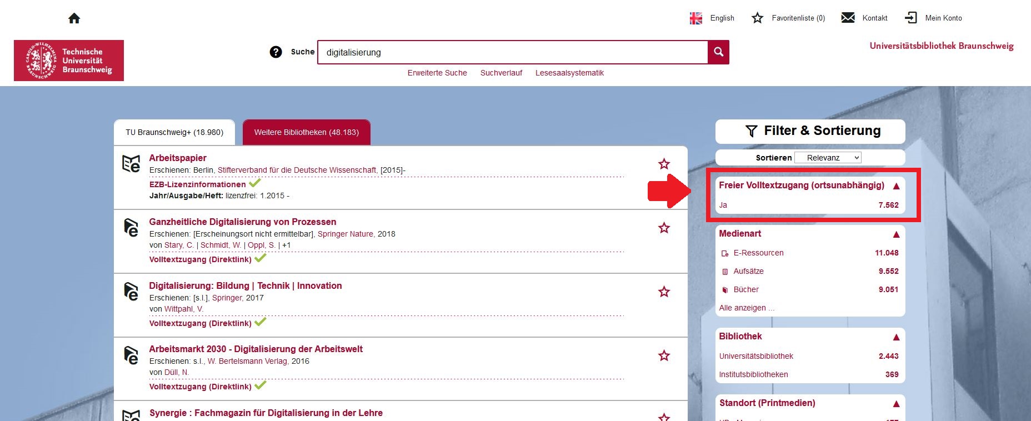Open the Favoritenliste star icon

(x=757, y=18)
